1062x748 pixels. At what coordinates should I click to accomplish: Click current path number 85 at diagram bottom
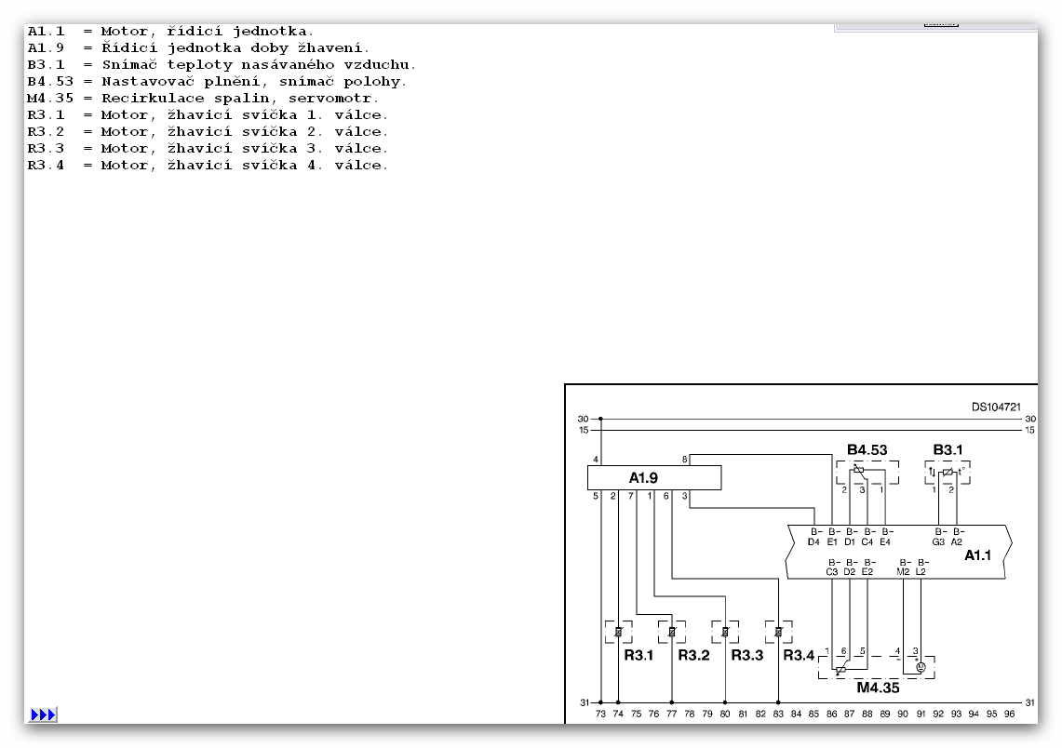[814, 714]
